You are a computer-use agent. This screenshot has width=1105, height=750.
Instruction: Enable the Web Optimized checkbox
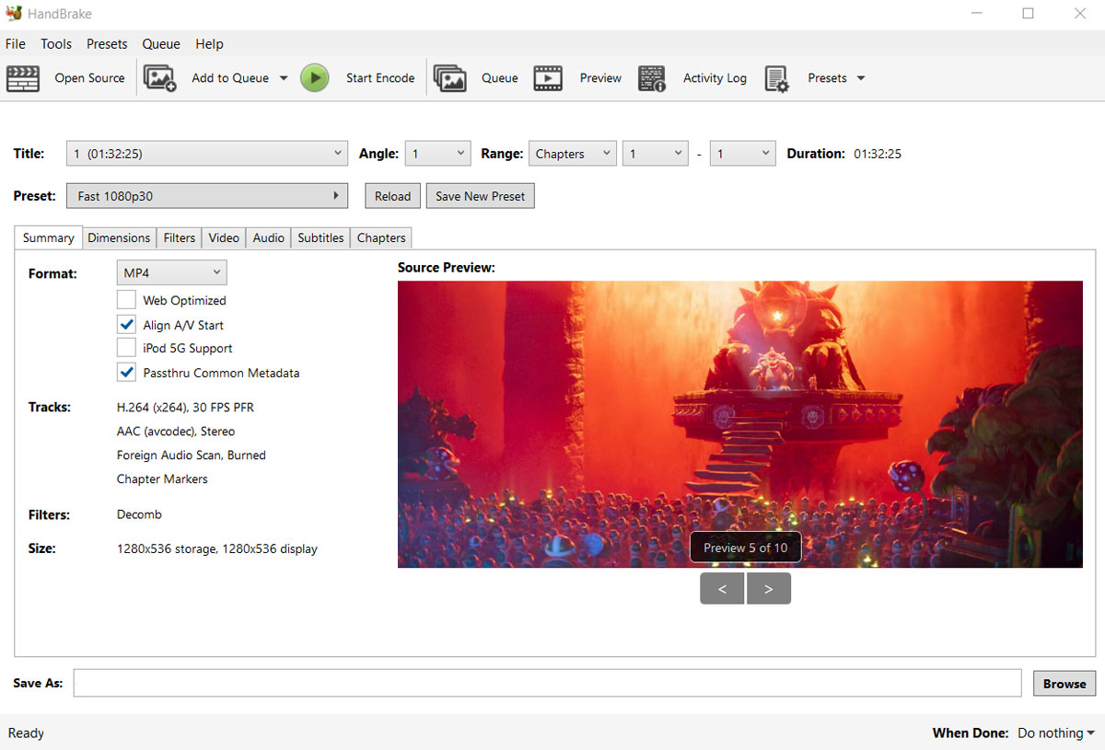click(x=126, y=300)
